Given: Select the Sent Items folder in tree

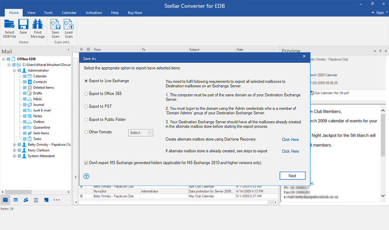Looking at the screenshot, I should point(41,133).
